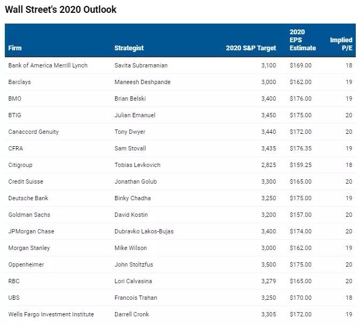Click the 3,100 S&P target value
Screen dimensions: 359x326
[x=268, y=65]
